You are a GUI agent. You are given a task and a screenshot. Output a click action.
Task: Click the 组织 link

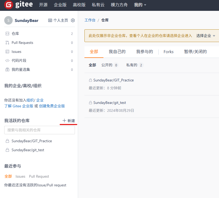(30, 100)
